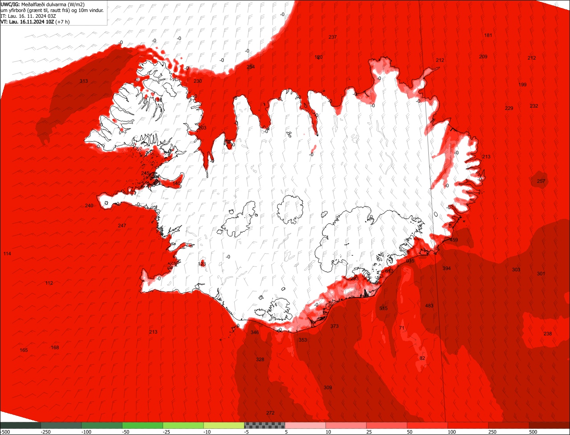Click the value 272 near the bottom edge

click(x=270, y=413)
